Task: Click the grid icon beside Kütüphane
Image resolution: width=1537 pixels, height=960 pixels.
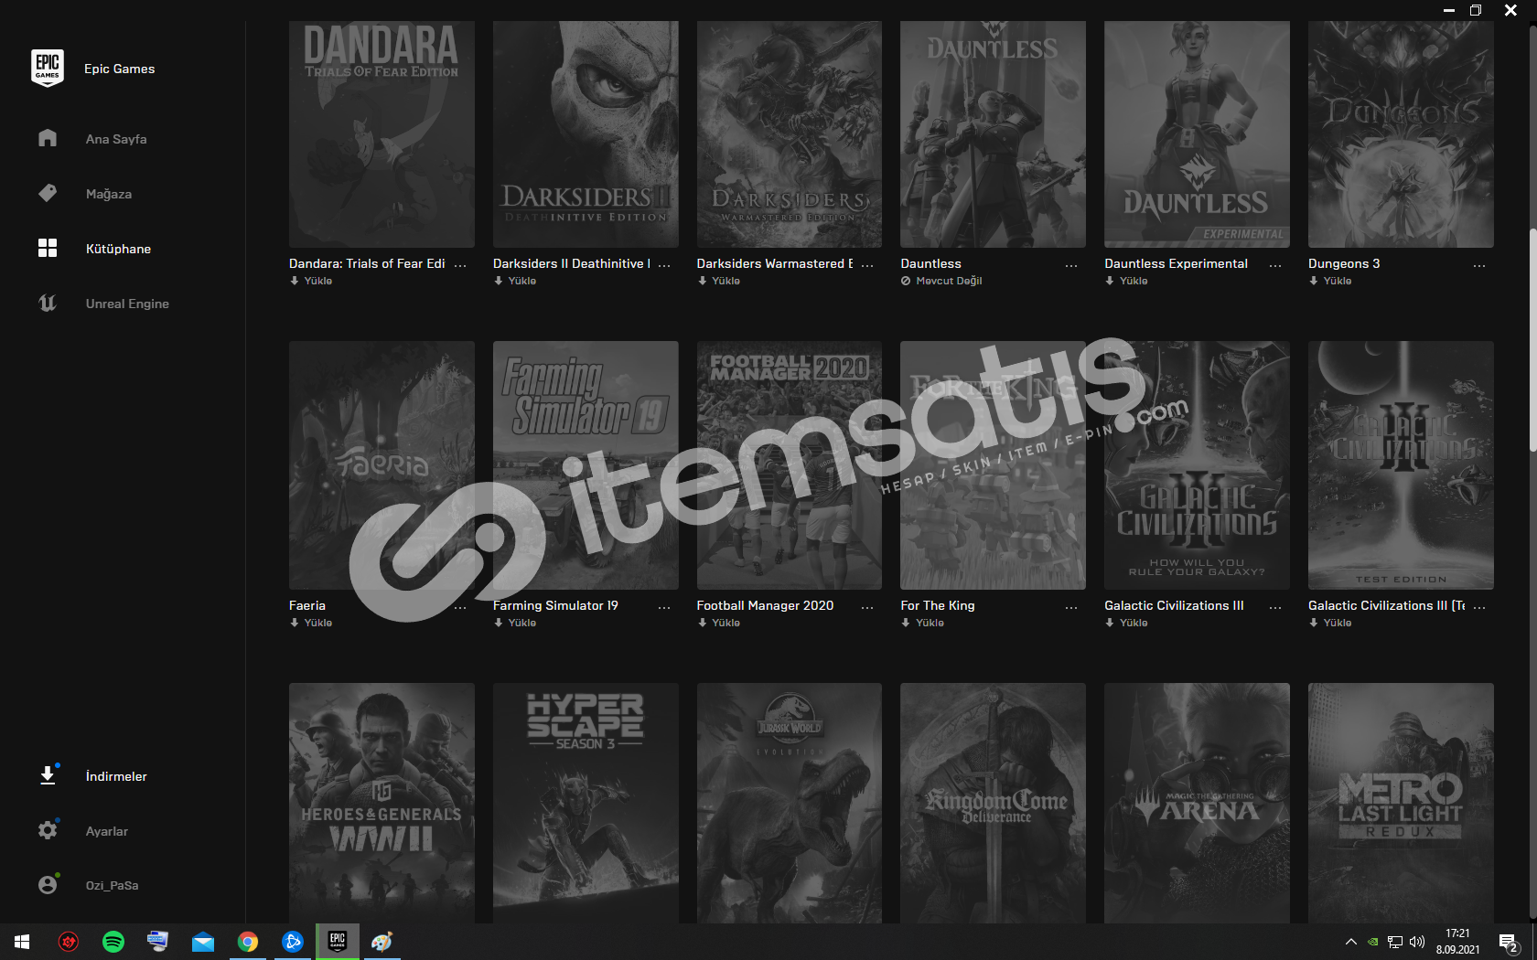Action: pos(48,248)
